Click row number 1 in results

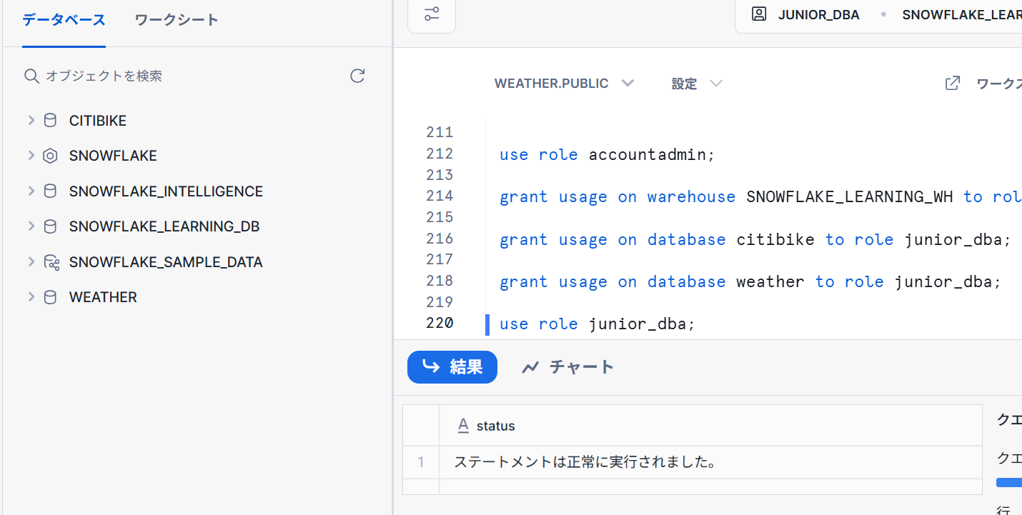click(421, 462)
